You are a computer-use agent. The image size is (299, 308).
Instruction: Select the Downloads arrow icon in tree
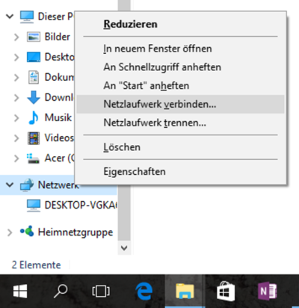coord(34,97)
